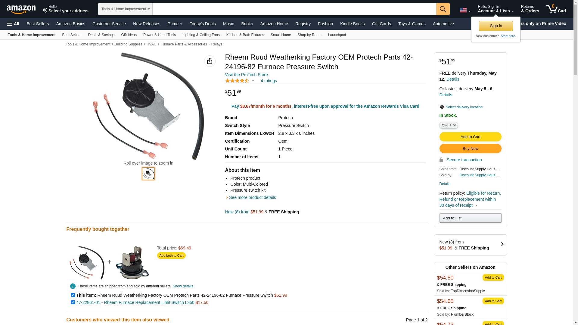Click into the search input field

[x=294, y=9]
